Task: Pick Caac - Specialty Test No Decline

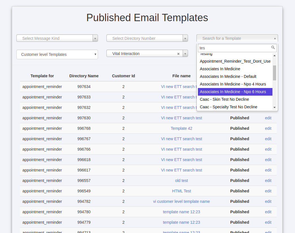Action: click(235, 107)
